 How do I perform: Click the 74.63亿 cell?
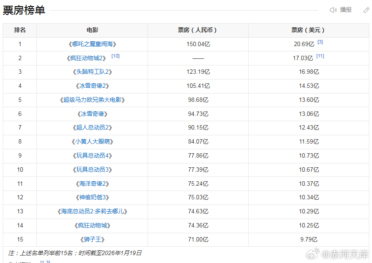198,211
